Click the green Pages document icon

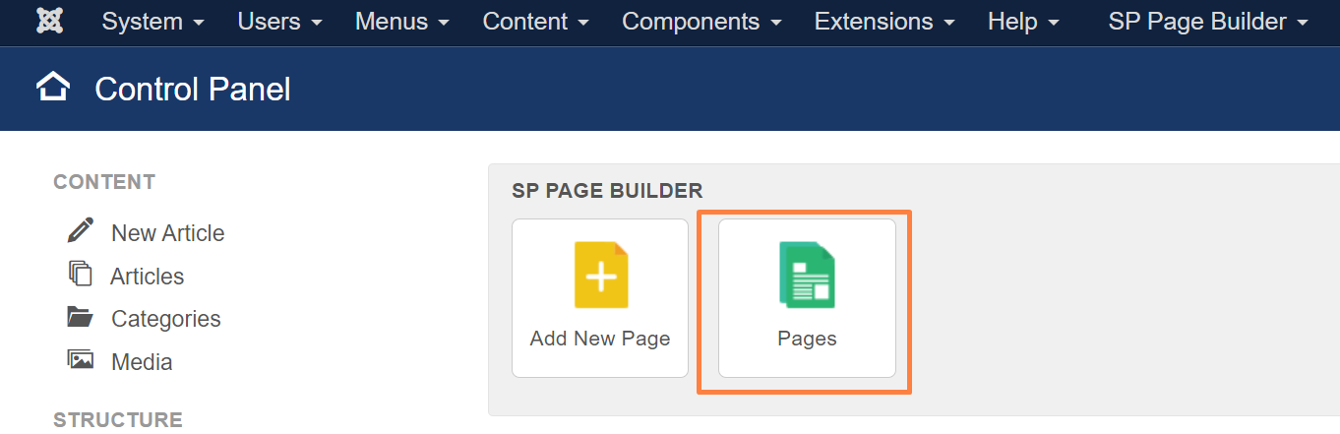coord(807,276)
